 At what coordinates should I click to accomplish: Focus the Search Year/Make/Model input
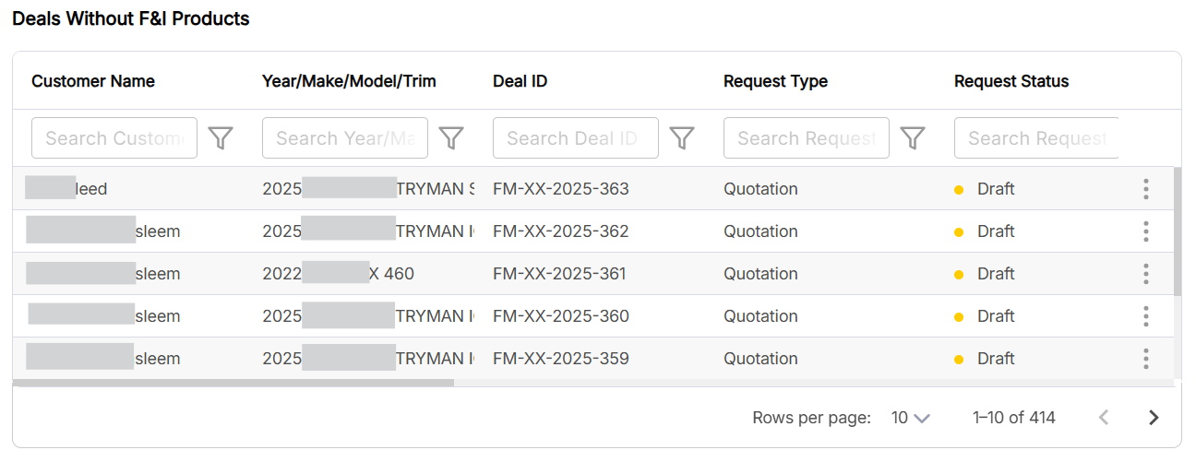(345, 138)
